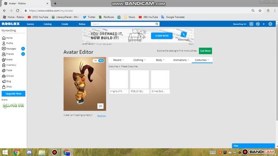Click the search magnifier in Roblox search box

(x=157, y=24)
